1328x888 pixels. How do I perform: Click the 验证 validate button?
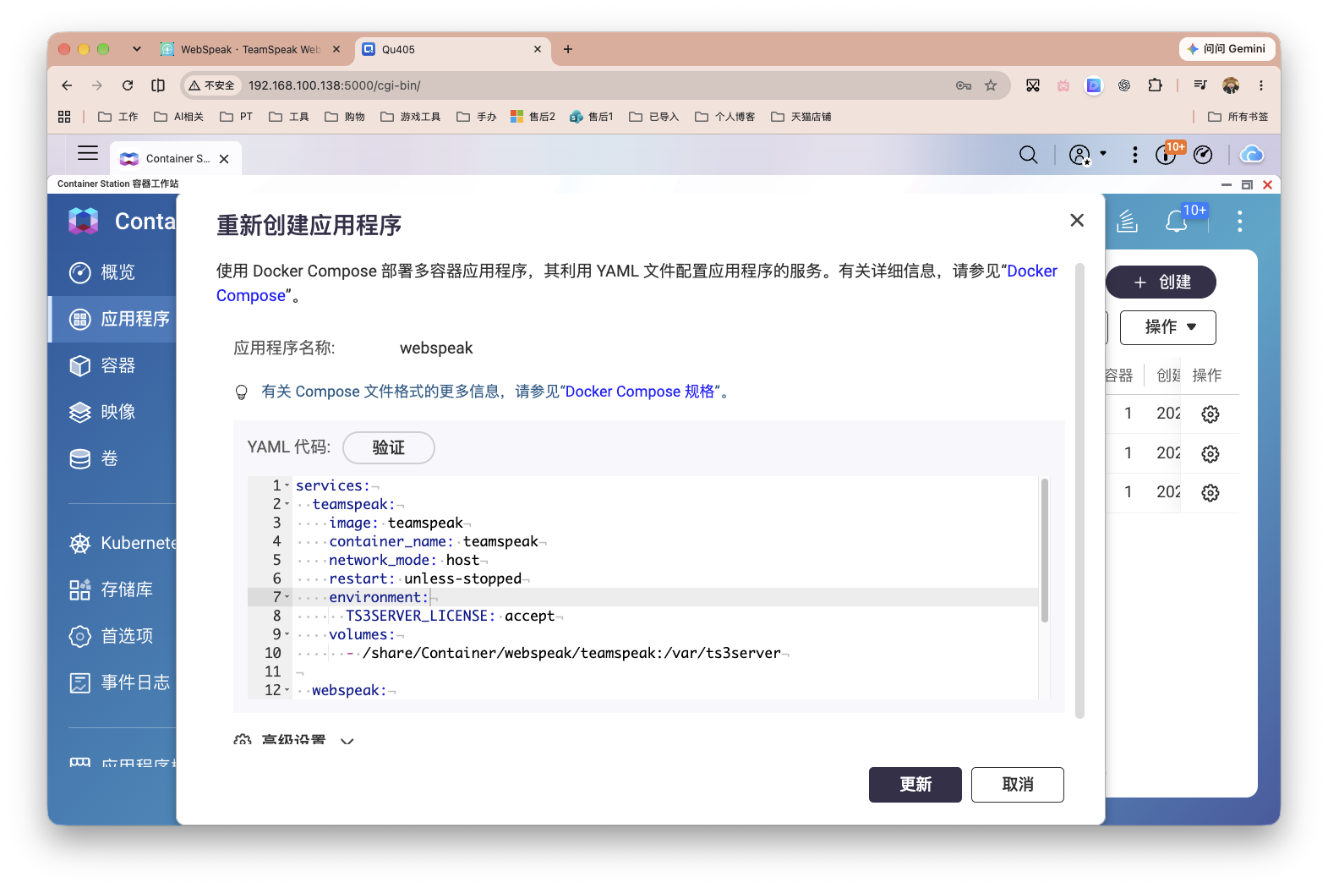coord(388,447)
